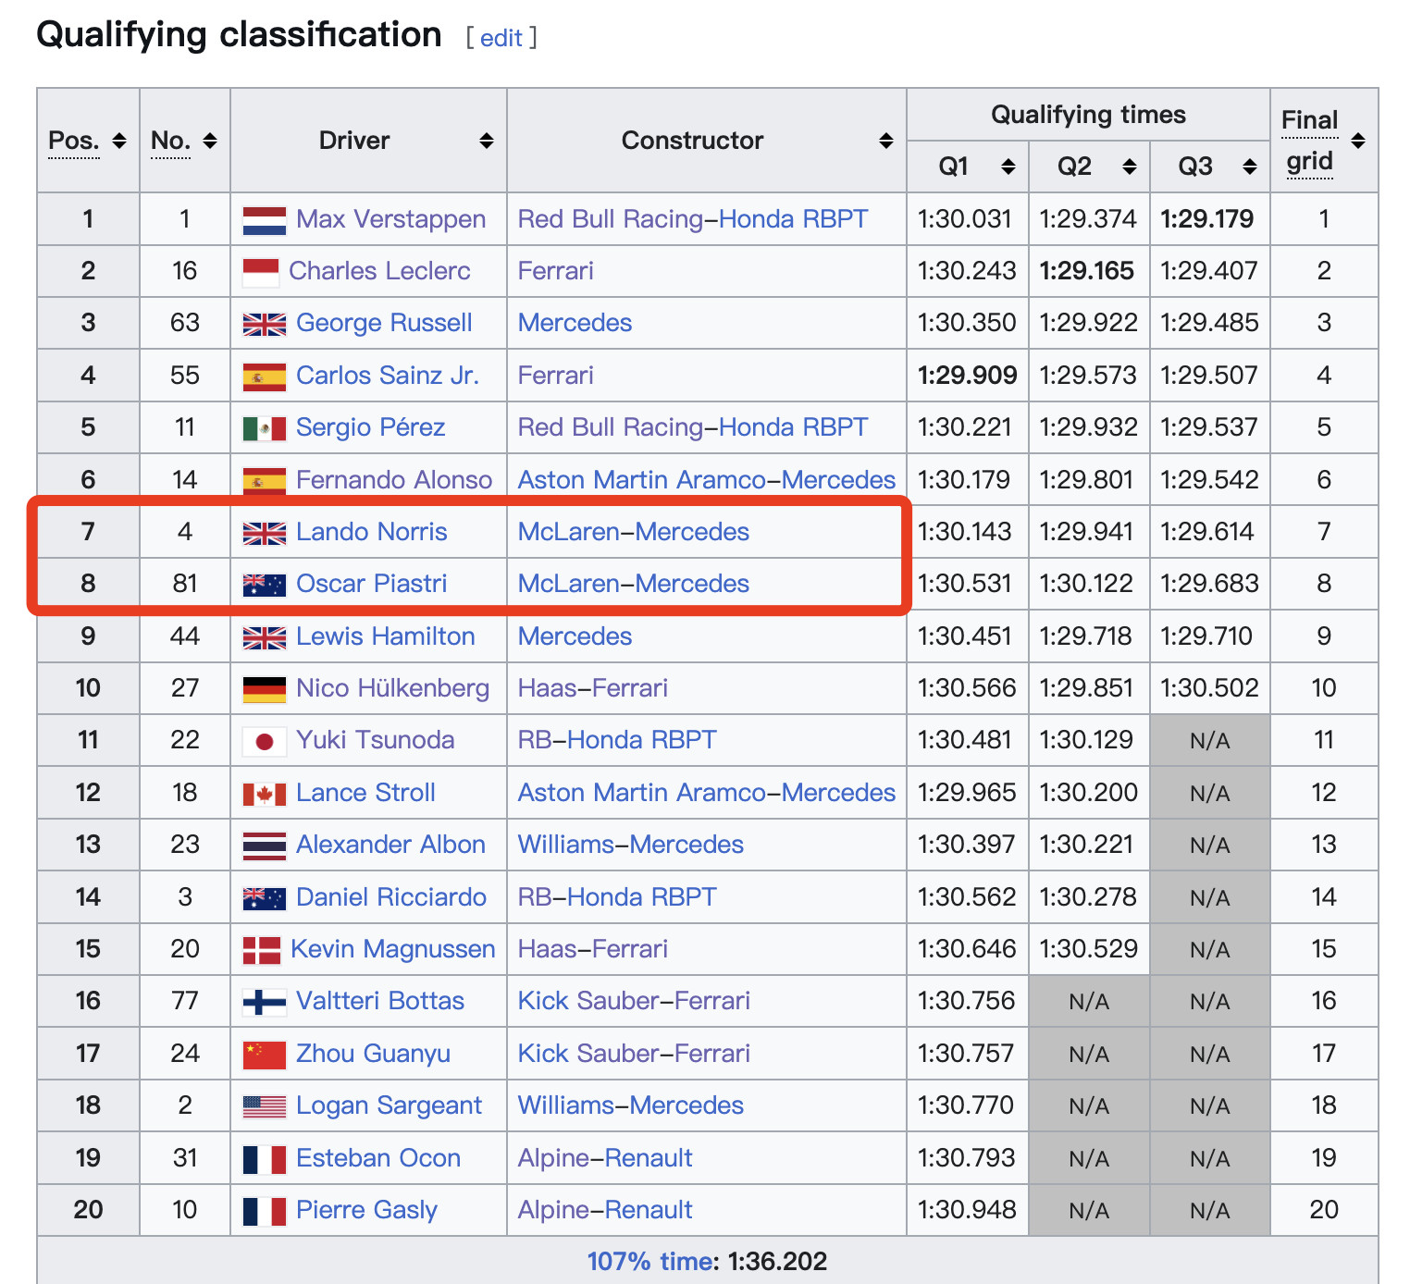Click the German flag beside Nico Hülkenberg

click(x=264, y=689)
